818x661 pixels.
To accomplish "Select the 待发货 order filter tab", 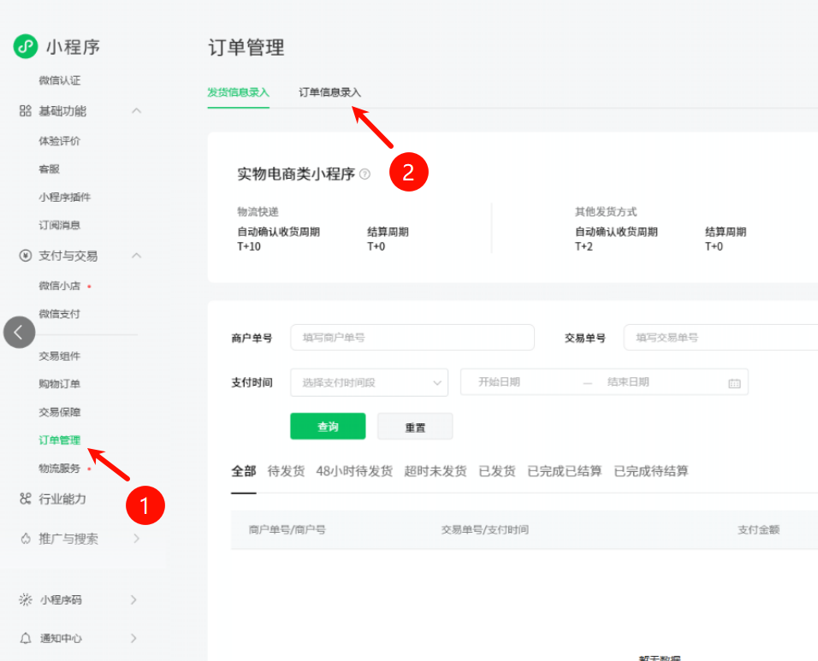I will point(286,471).
